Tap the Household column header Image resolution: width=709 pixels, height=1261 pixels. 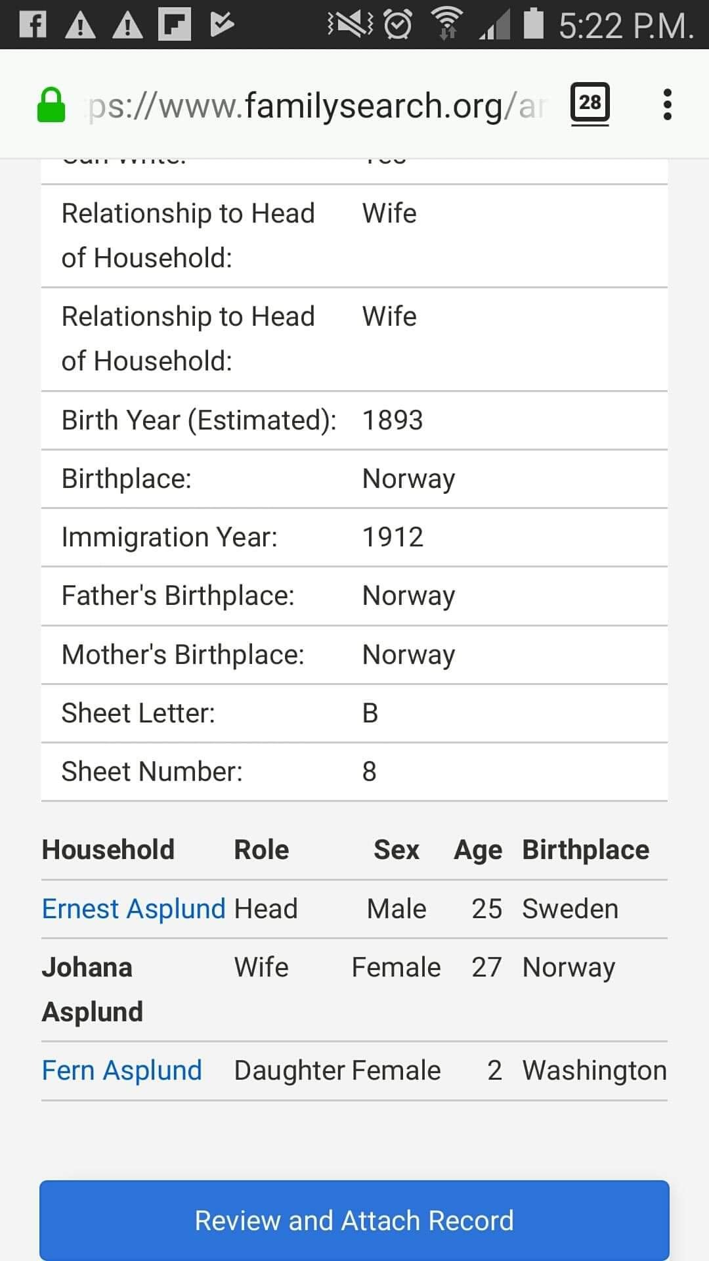108,850
